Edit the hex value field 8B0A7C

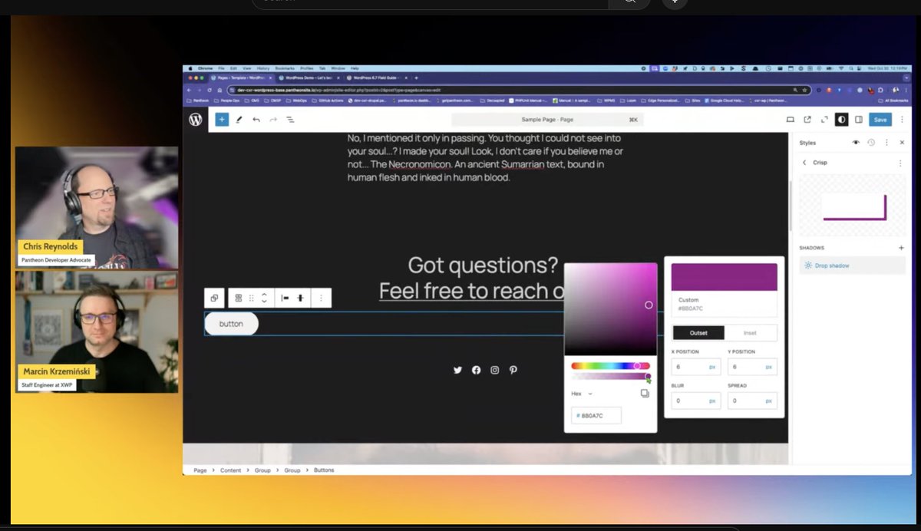tap(596, 415)
